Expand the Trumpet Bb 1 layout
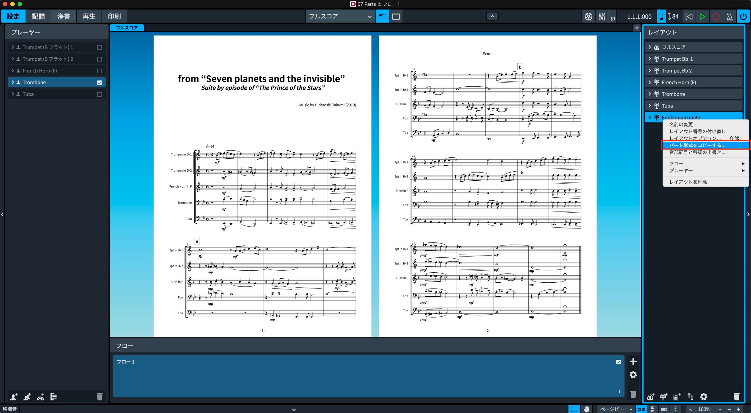Image resolution: width=751 pixels, height=413 pixels. [x=649, y=59]
